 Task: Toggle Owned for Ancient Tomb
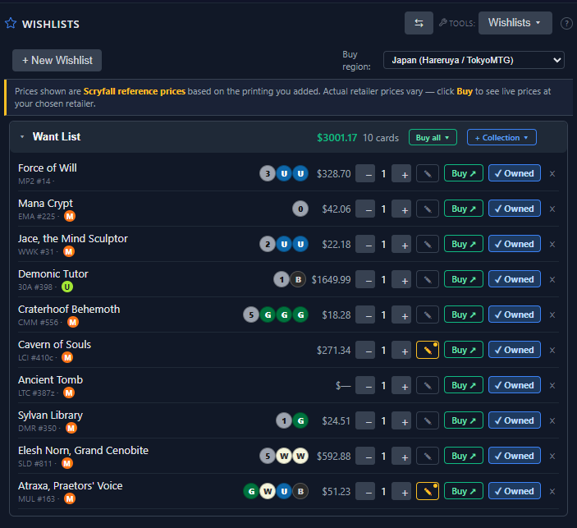[515, 385]
